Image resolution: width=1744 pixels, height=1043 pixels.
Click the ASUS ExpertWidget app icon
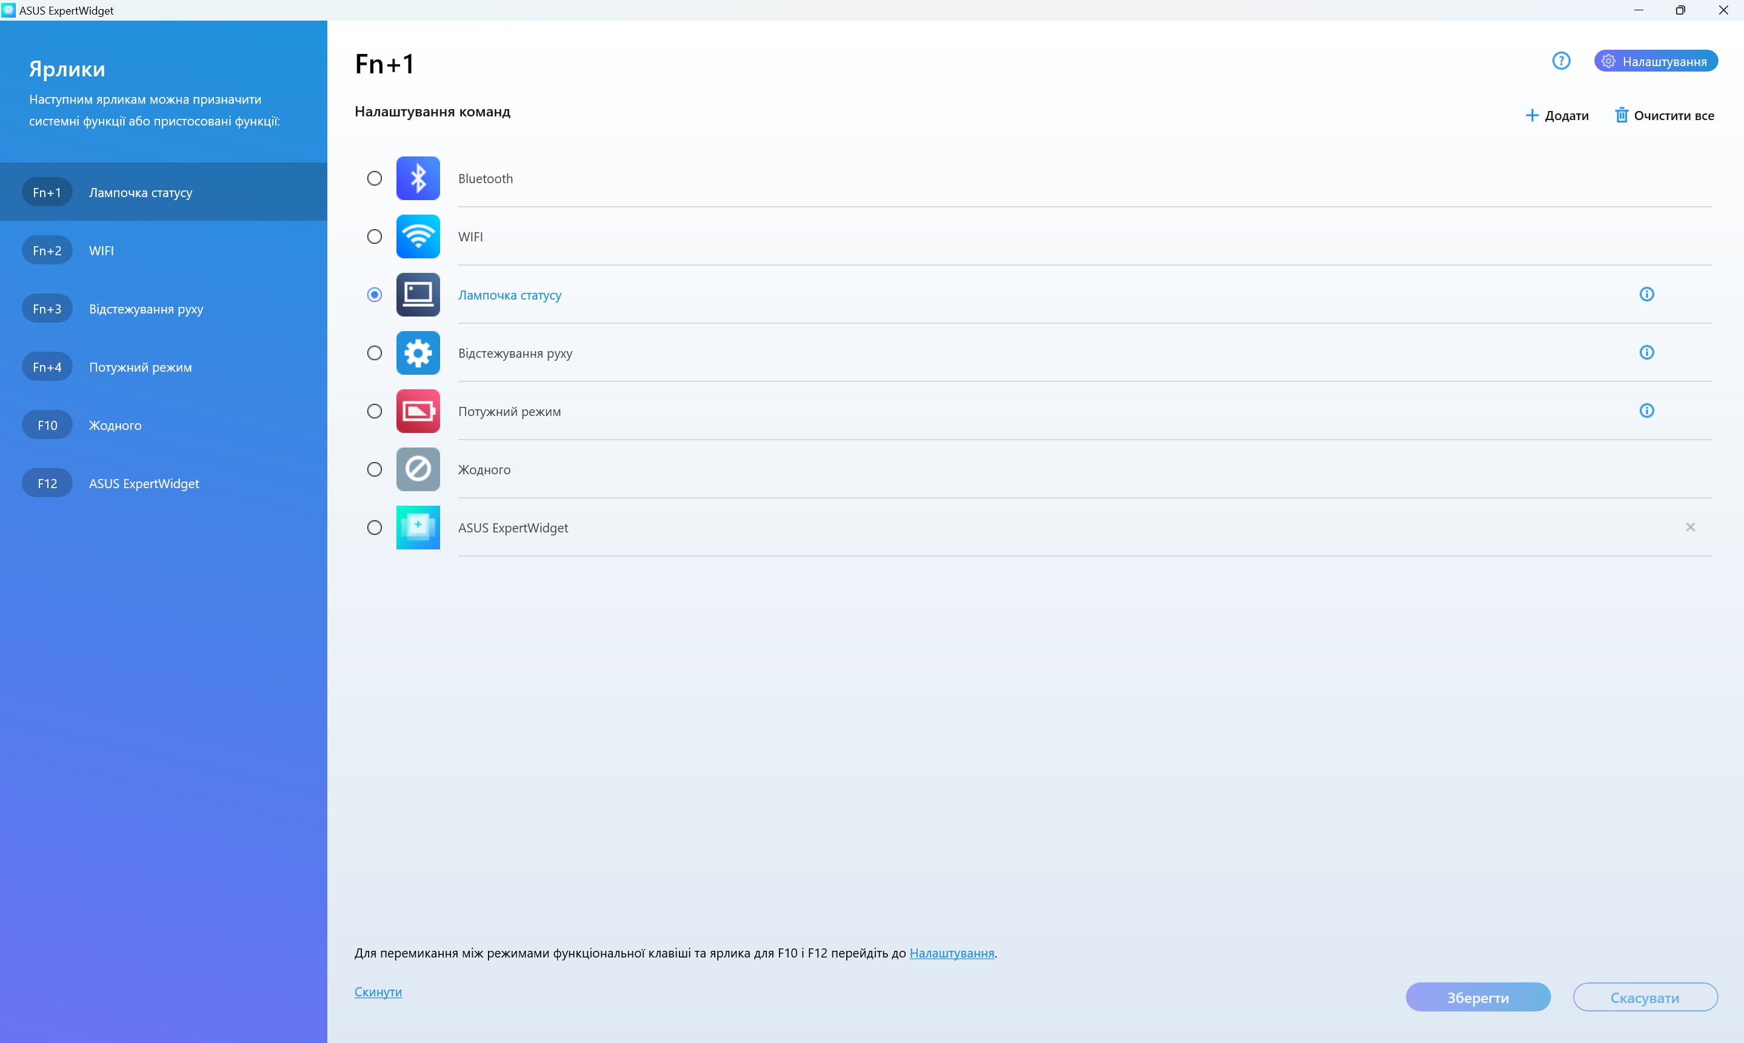[418, 527]
